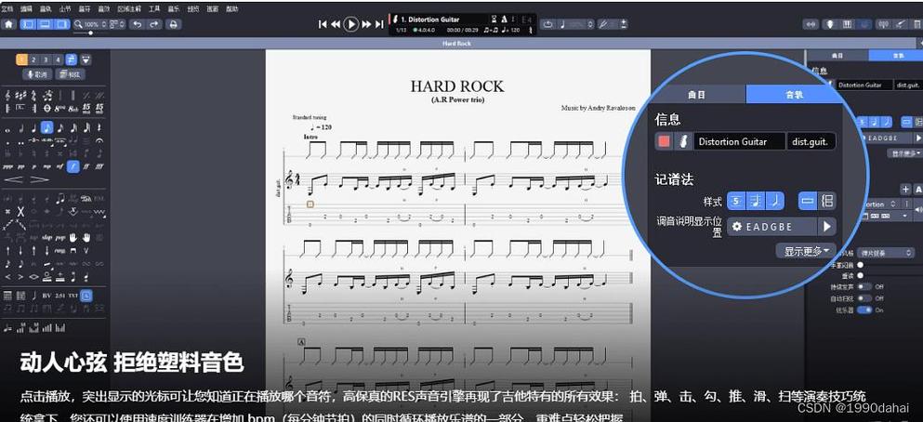Toggle multi-voice editing mode
Screen dimensions: 923x422
pos(72,59)
